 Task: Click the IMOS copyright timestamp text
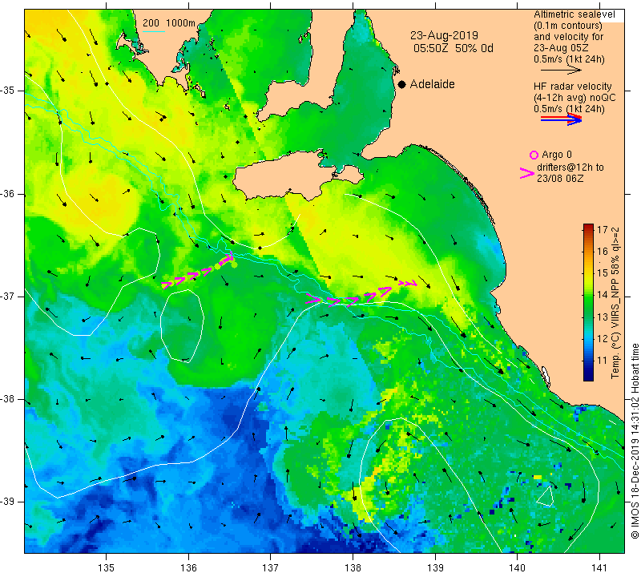click(635, 441)
